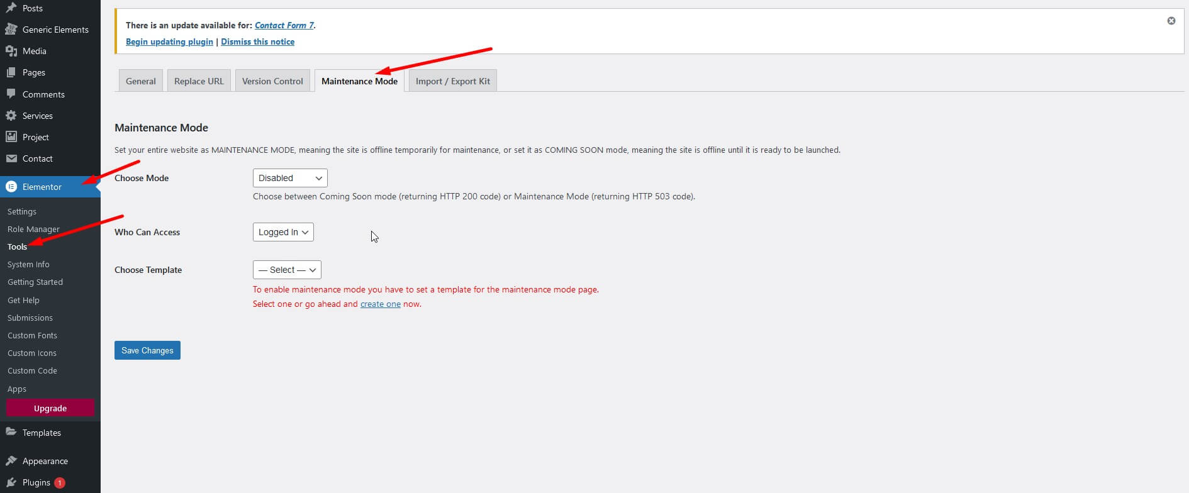Click the Comments speech bubble icon
1189x493 pixels.
coord(11,94)
